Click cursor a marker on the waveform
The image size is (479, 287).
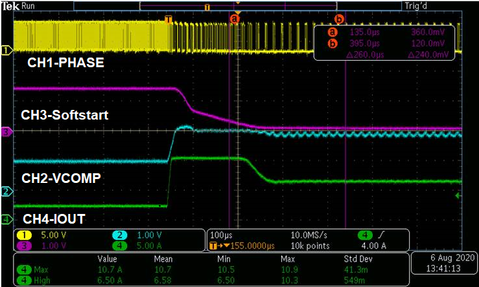(x=235, y=19)
